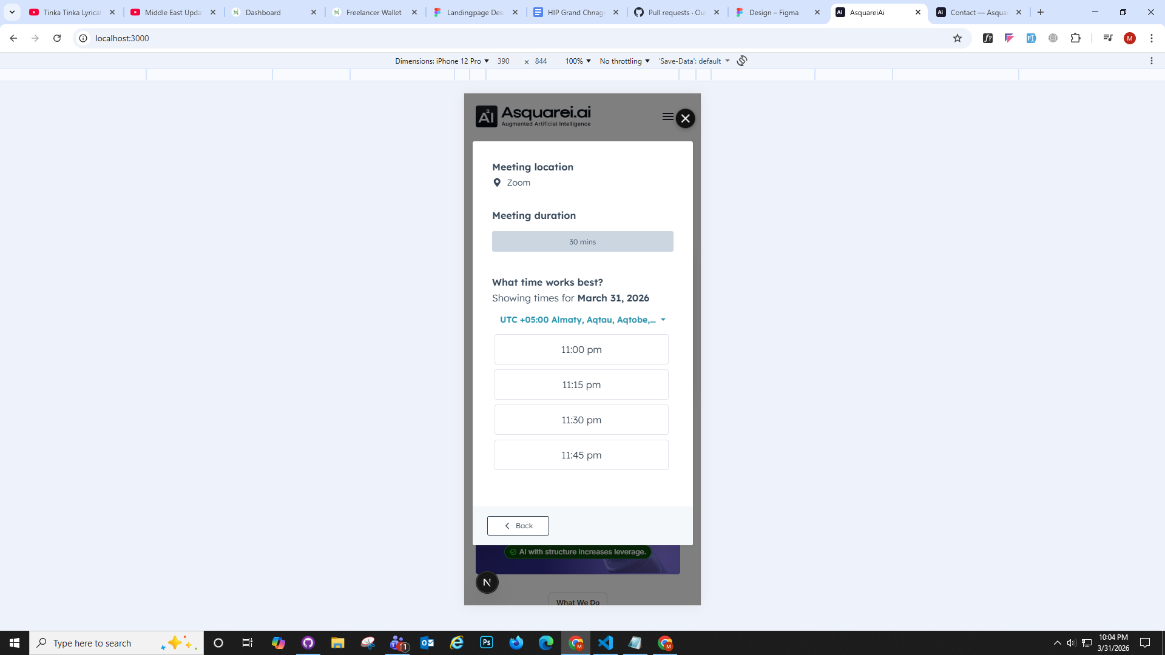Open the media control icon in toolbar
The width and height of the screenshot is (1165, 655).
1108,38
